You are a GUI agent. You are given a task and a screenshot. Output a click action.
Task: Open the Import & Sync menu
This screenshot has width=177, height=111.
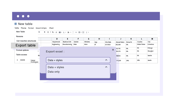(x=41, y=28)
